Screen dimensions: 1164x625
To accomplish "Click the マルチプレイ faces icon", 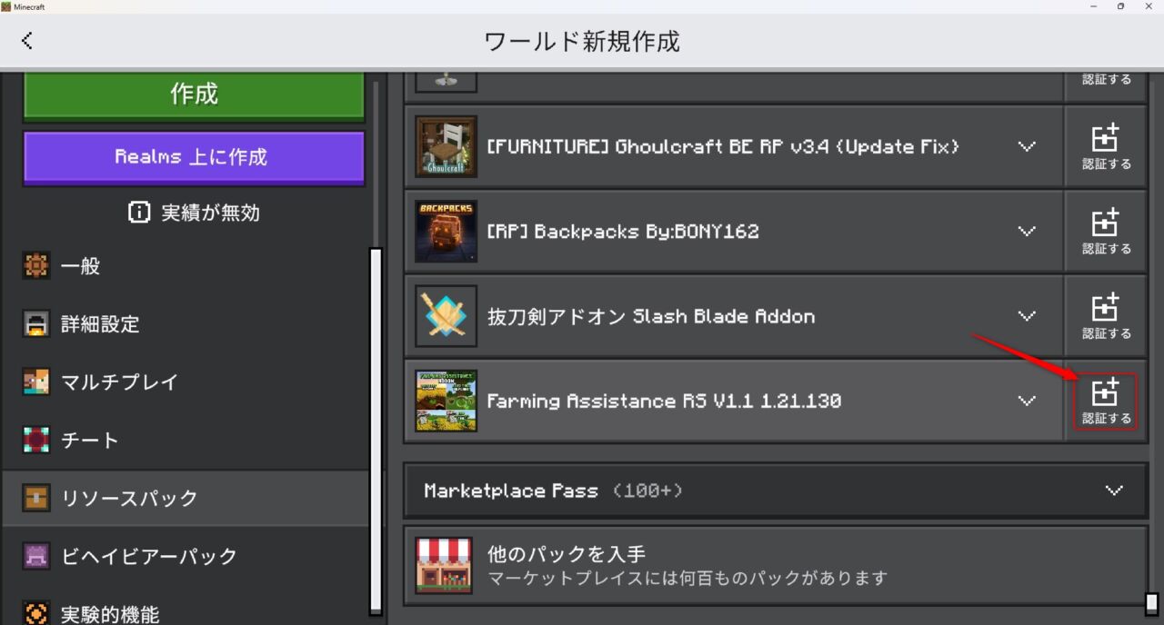I will point(36,382).
